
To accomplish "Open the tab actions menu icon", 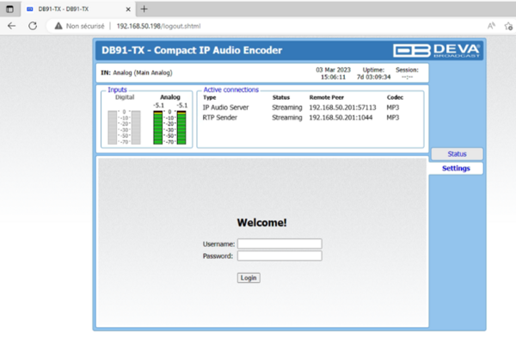I will pos(9,9).
